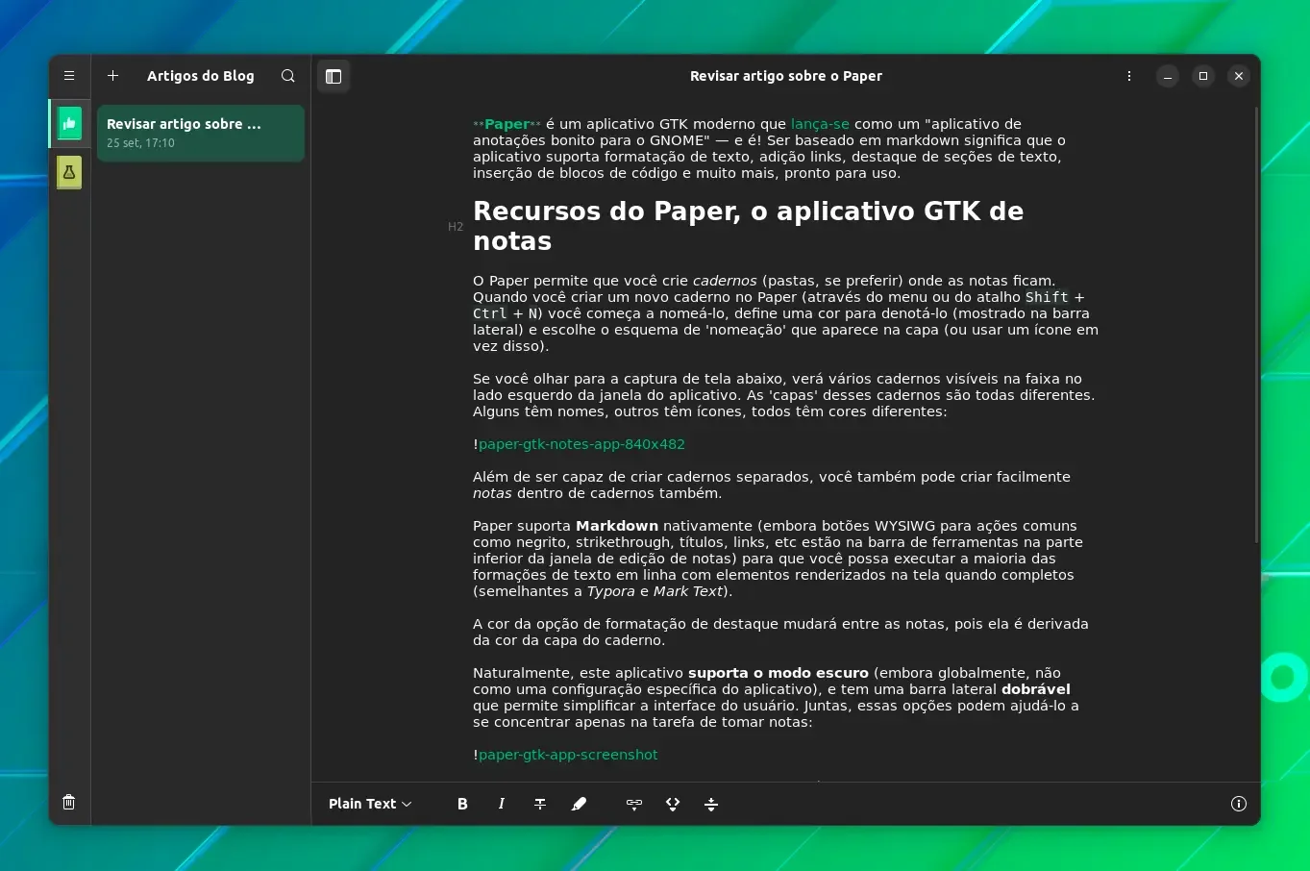Insert a link
The image size is (1310, 871).
[x=634, y=804]
